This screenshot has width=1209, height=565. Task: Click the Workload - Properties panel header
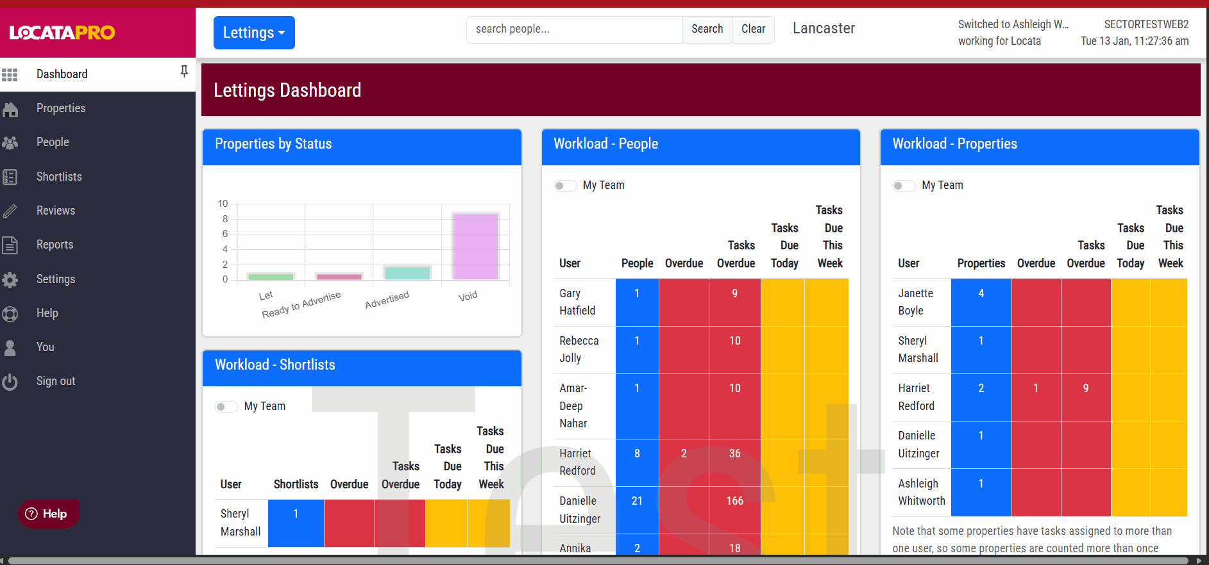[x=1040, y=147]
